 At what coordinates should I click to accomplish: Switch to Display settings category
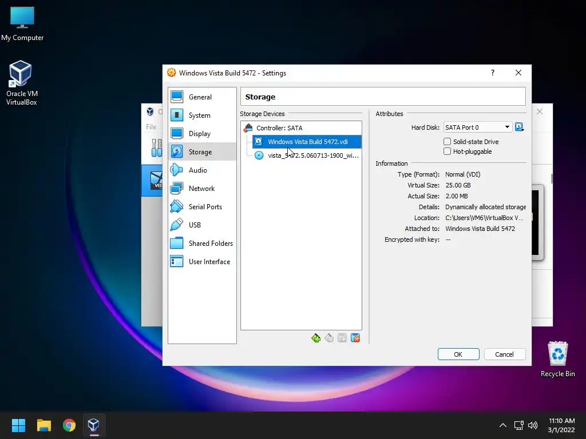pyautogui.click(x=202, y=134)
